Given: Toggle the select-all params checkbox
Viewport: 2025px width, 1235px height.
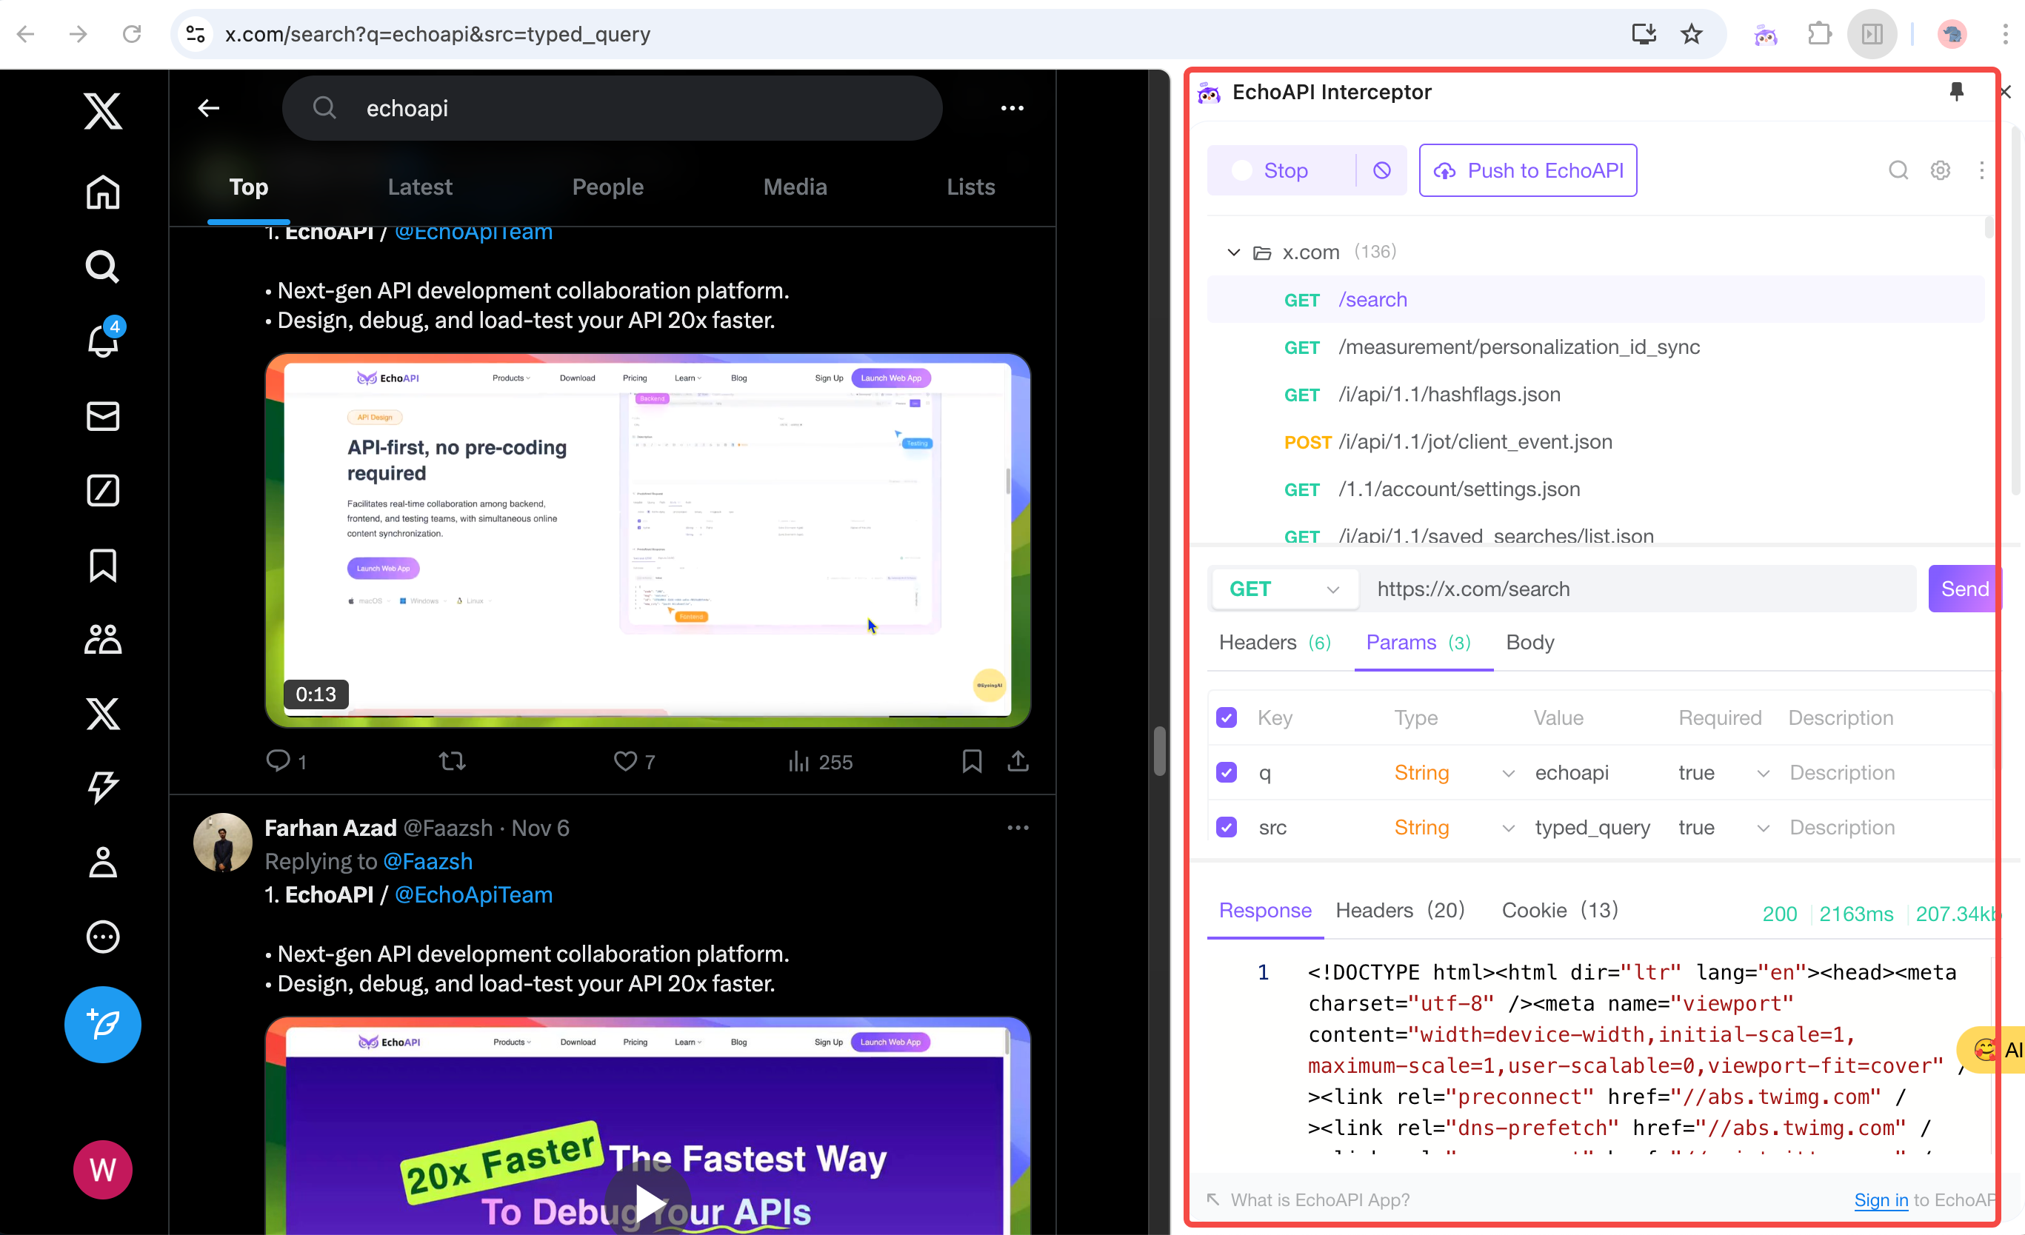Looking at the screenshot, I should pyautogui.click(x=1226, y=717).
